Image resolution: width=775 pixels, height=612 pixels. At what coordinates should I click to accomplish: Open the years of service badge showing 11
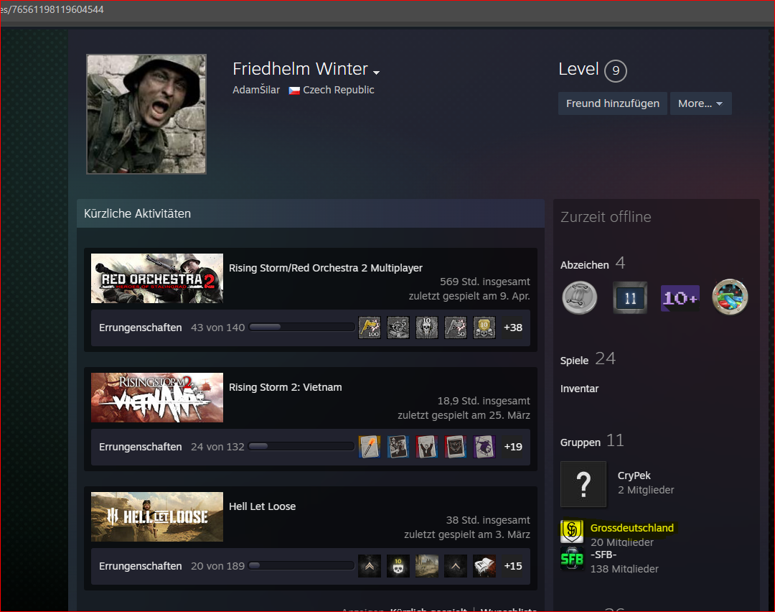click(630, 297)
